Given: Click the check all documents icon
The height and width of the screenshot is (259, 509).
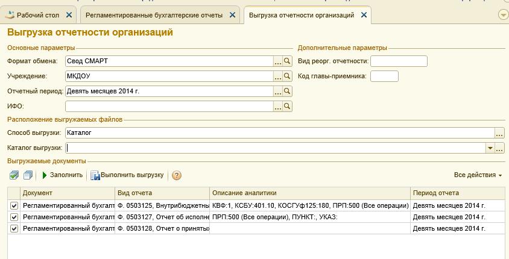Looking at the screenshot, I should click(14, 175).
